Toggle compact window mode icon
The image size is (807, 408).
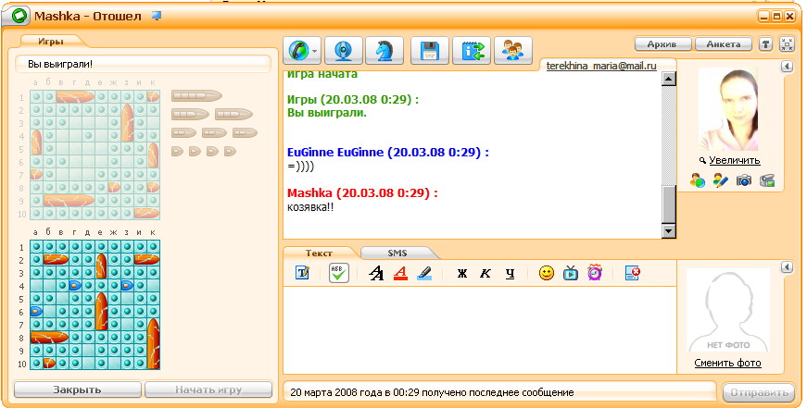pos(788,44)
